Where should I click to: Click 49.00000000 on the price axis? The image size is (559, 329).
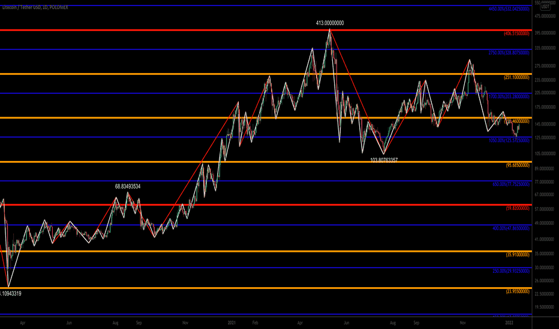click(545, 223)
